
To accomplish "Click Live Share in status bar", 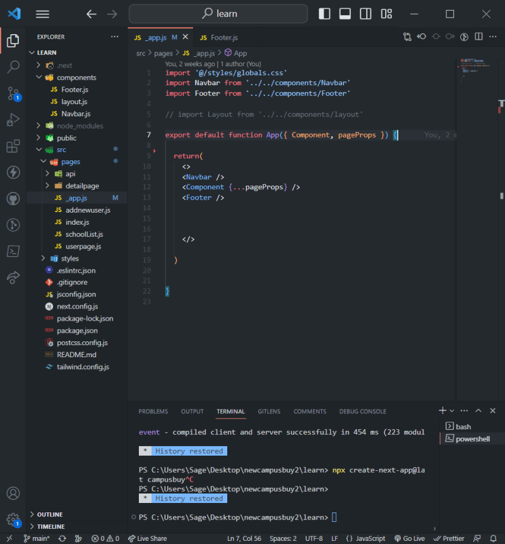I will [148, 538].
